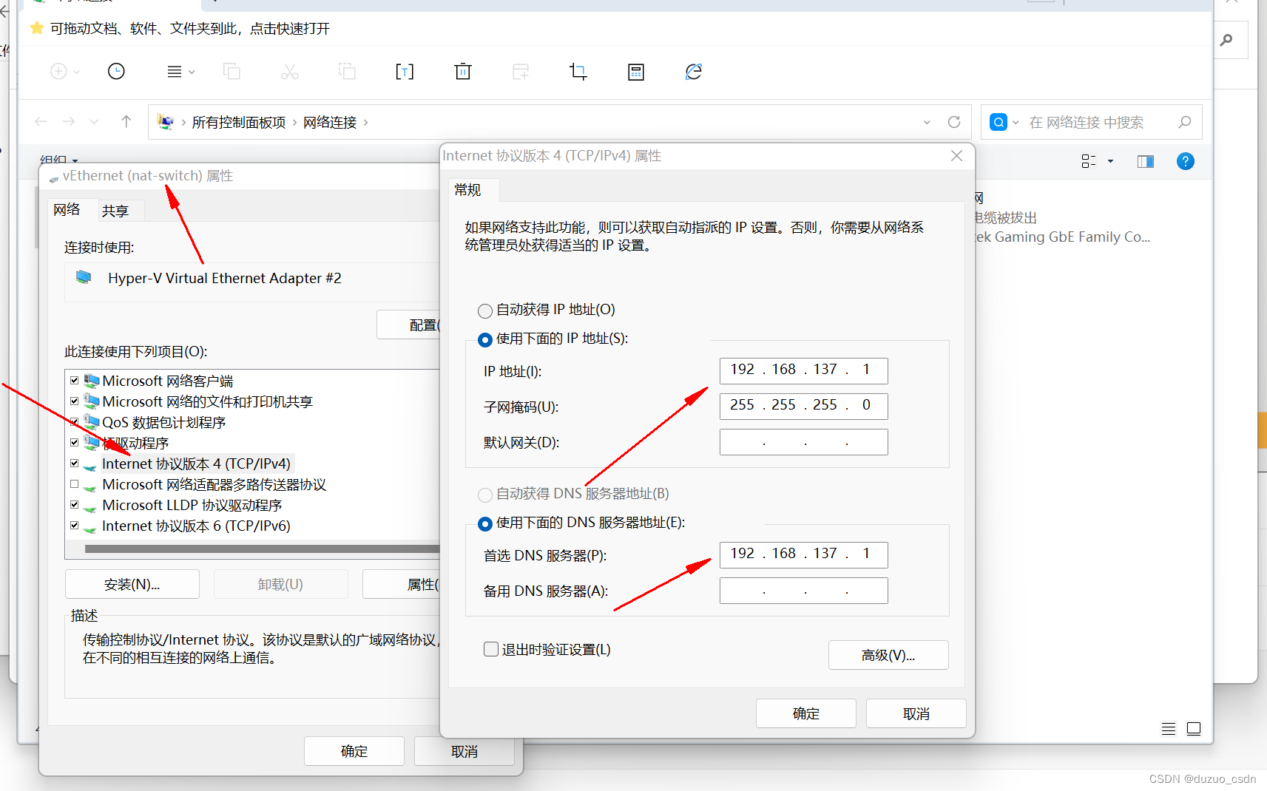Click 网络连接 breadcrumb item
Screen dimensions: 1267x791
point(330,123)
